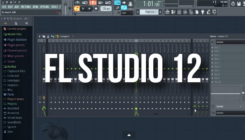Screen dimensions: 245x140
Task: Open the TOOLS menu
Action: tap(54, 7)
